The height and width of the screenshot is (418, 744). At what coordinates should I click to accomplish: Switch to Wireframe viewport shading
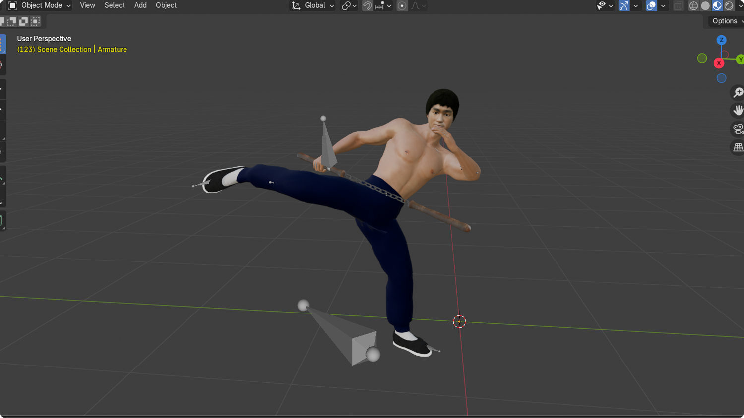point(693,6)
